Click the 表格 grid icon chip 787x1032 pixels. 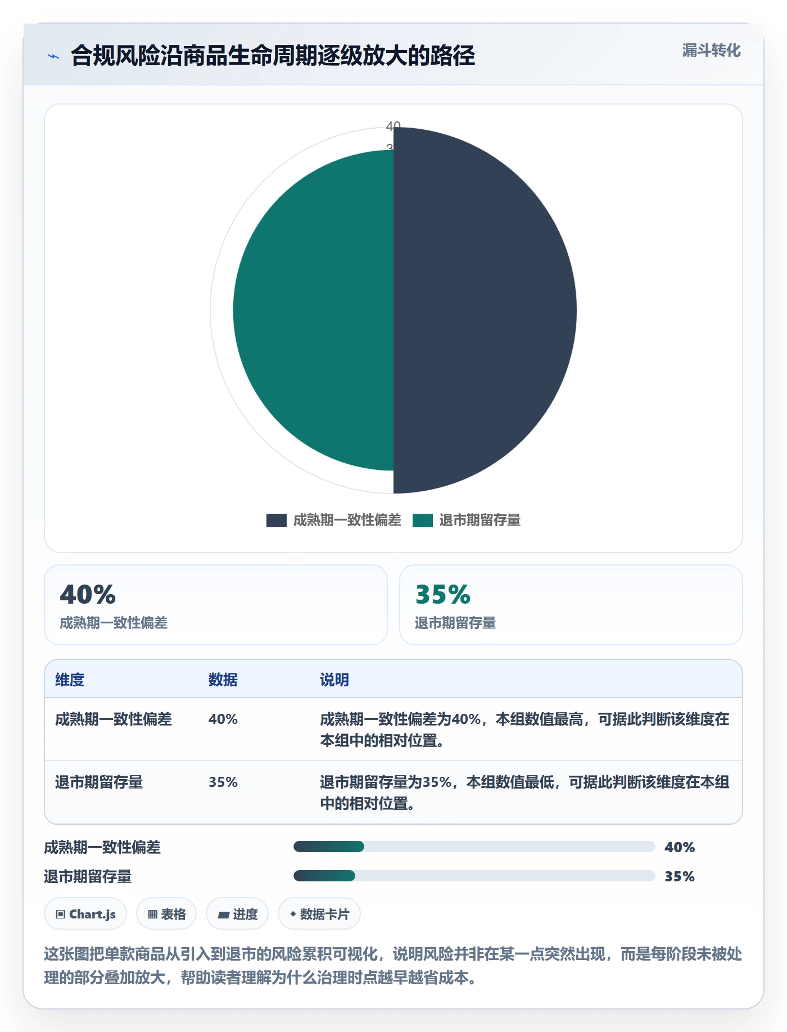point(166,914)
